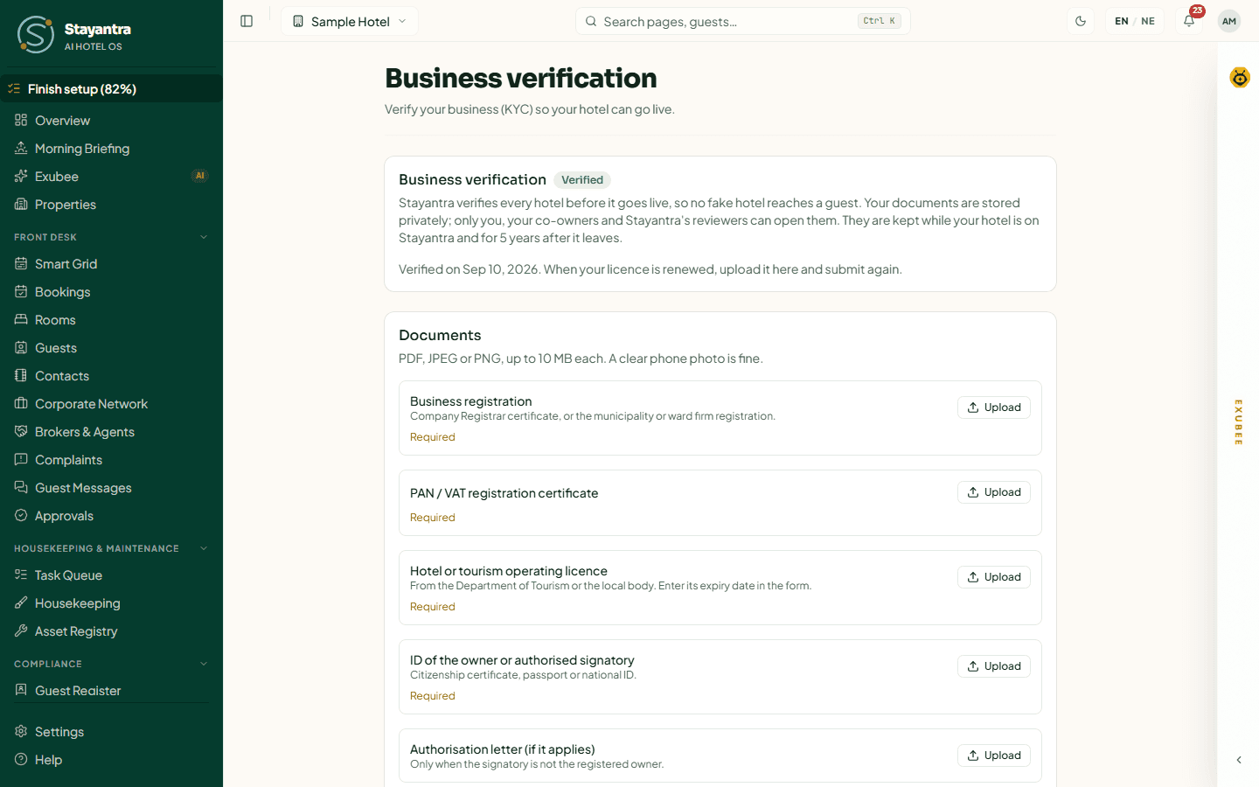Click the Settings gear icon

[21, 731]
